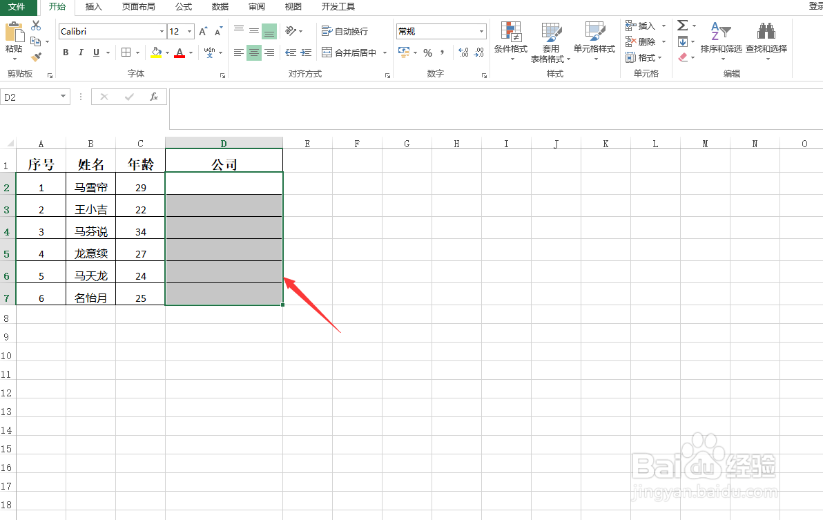Viewport: 823px width, 520px height.
Task: Open the 文件 file tab
Action: click(17, 7)
